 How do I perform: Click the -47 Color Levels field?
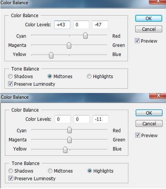coord(100,25)
